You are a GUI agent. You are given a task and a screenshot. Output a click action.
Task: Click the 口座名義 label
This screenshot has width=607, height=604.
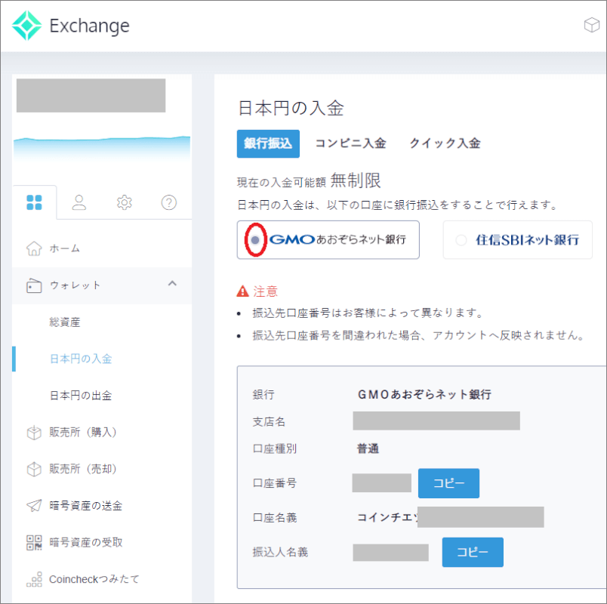coord(275,518)
